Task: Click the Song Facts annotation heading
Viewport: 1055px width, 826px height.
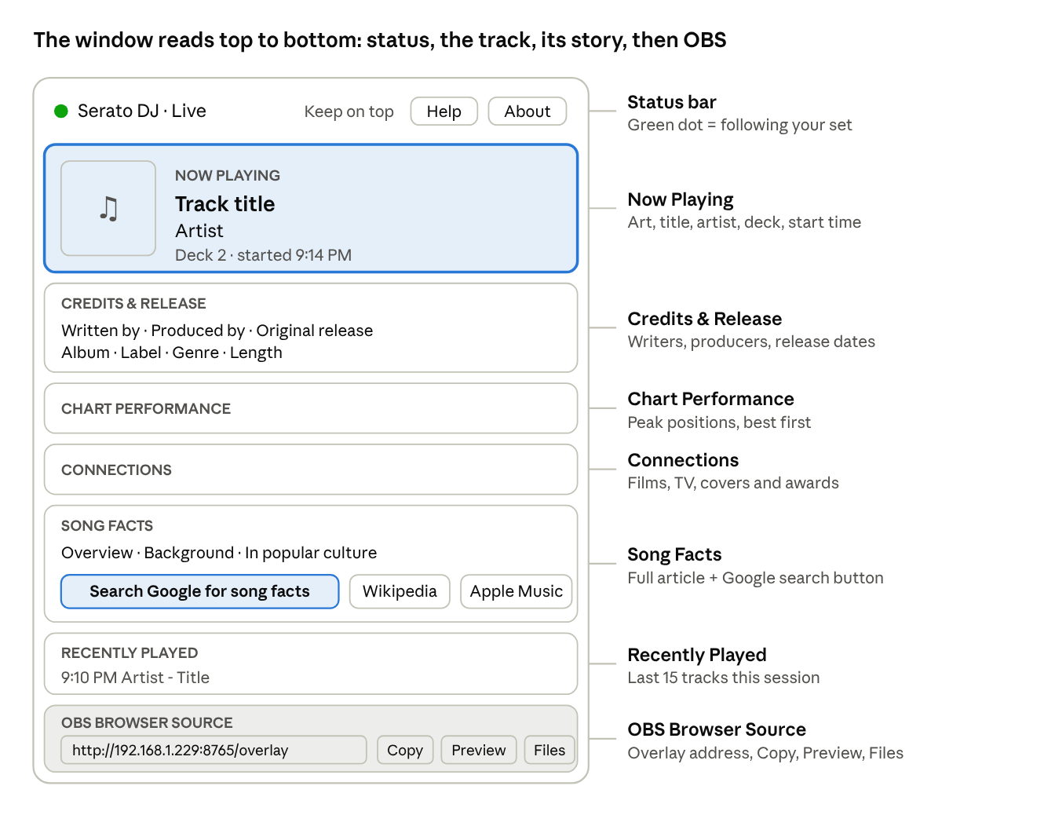Action: pyautogui.click(x=674, y=554)
